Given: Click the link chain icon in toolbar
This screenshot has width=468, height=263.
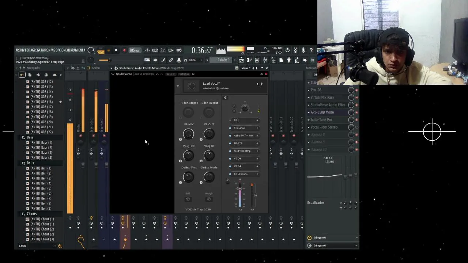Looking at the screenshot, I should click(x=171, y=60).
